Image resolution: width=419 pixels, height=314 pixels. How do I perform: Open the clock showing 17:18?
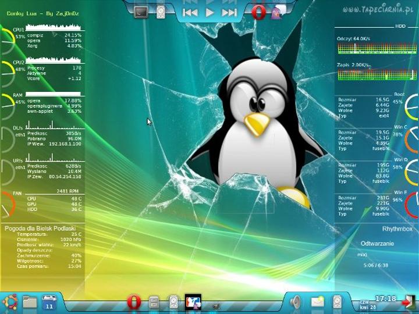(385, 298)
